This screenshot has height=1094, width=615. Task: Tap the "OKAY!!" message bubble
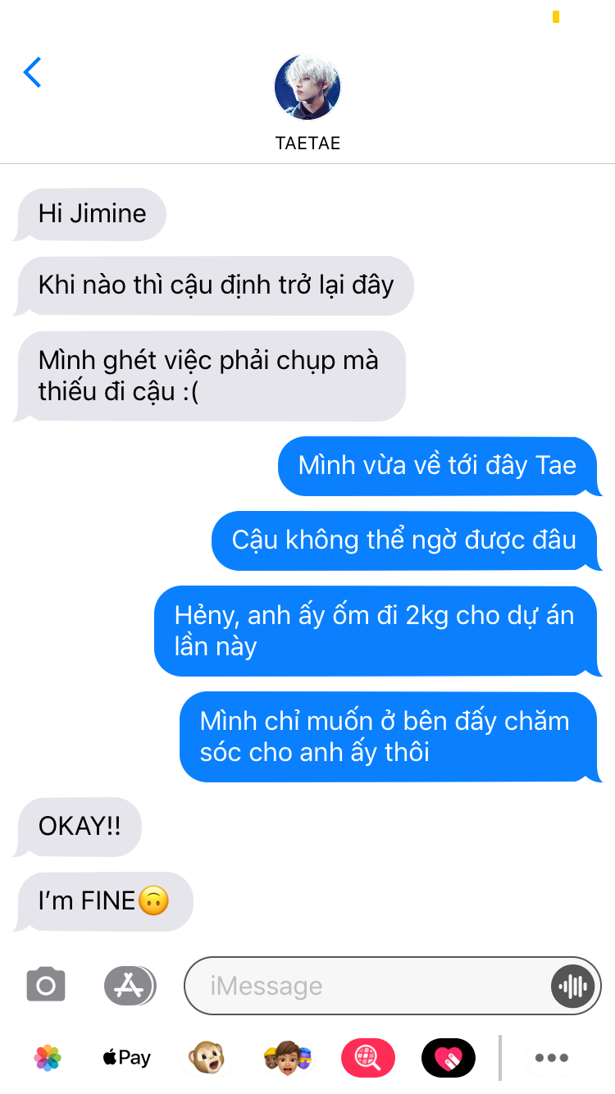click(78, 827)
